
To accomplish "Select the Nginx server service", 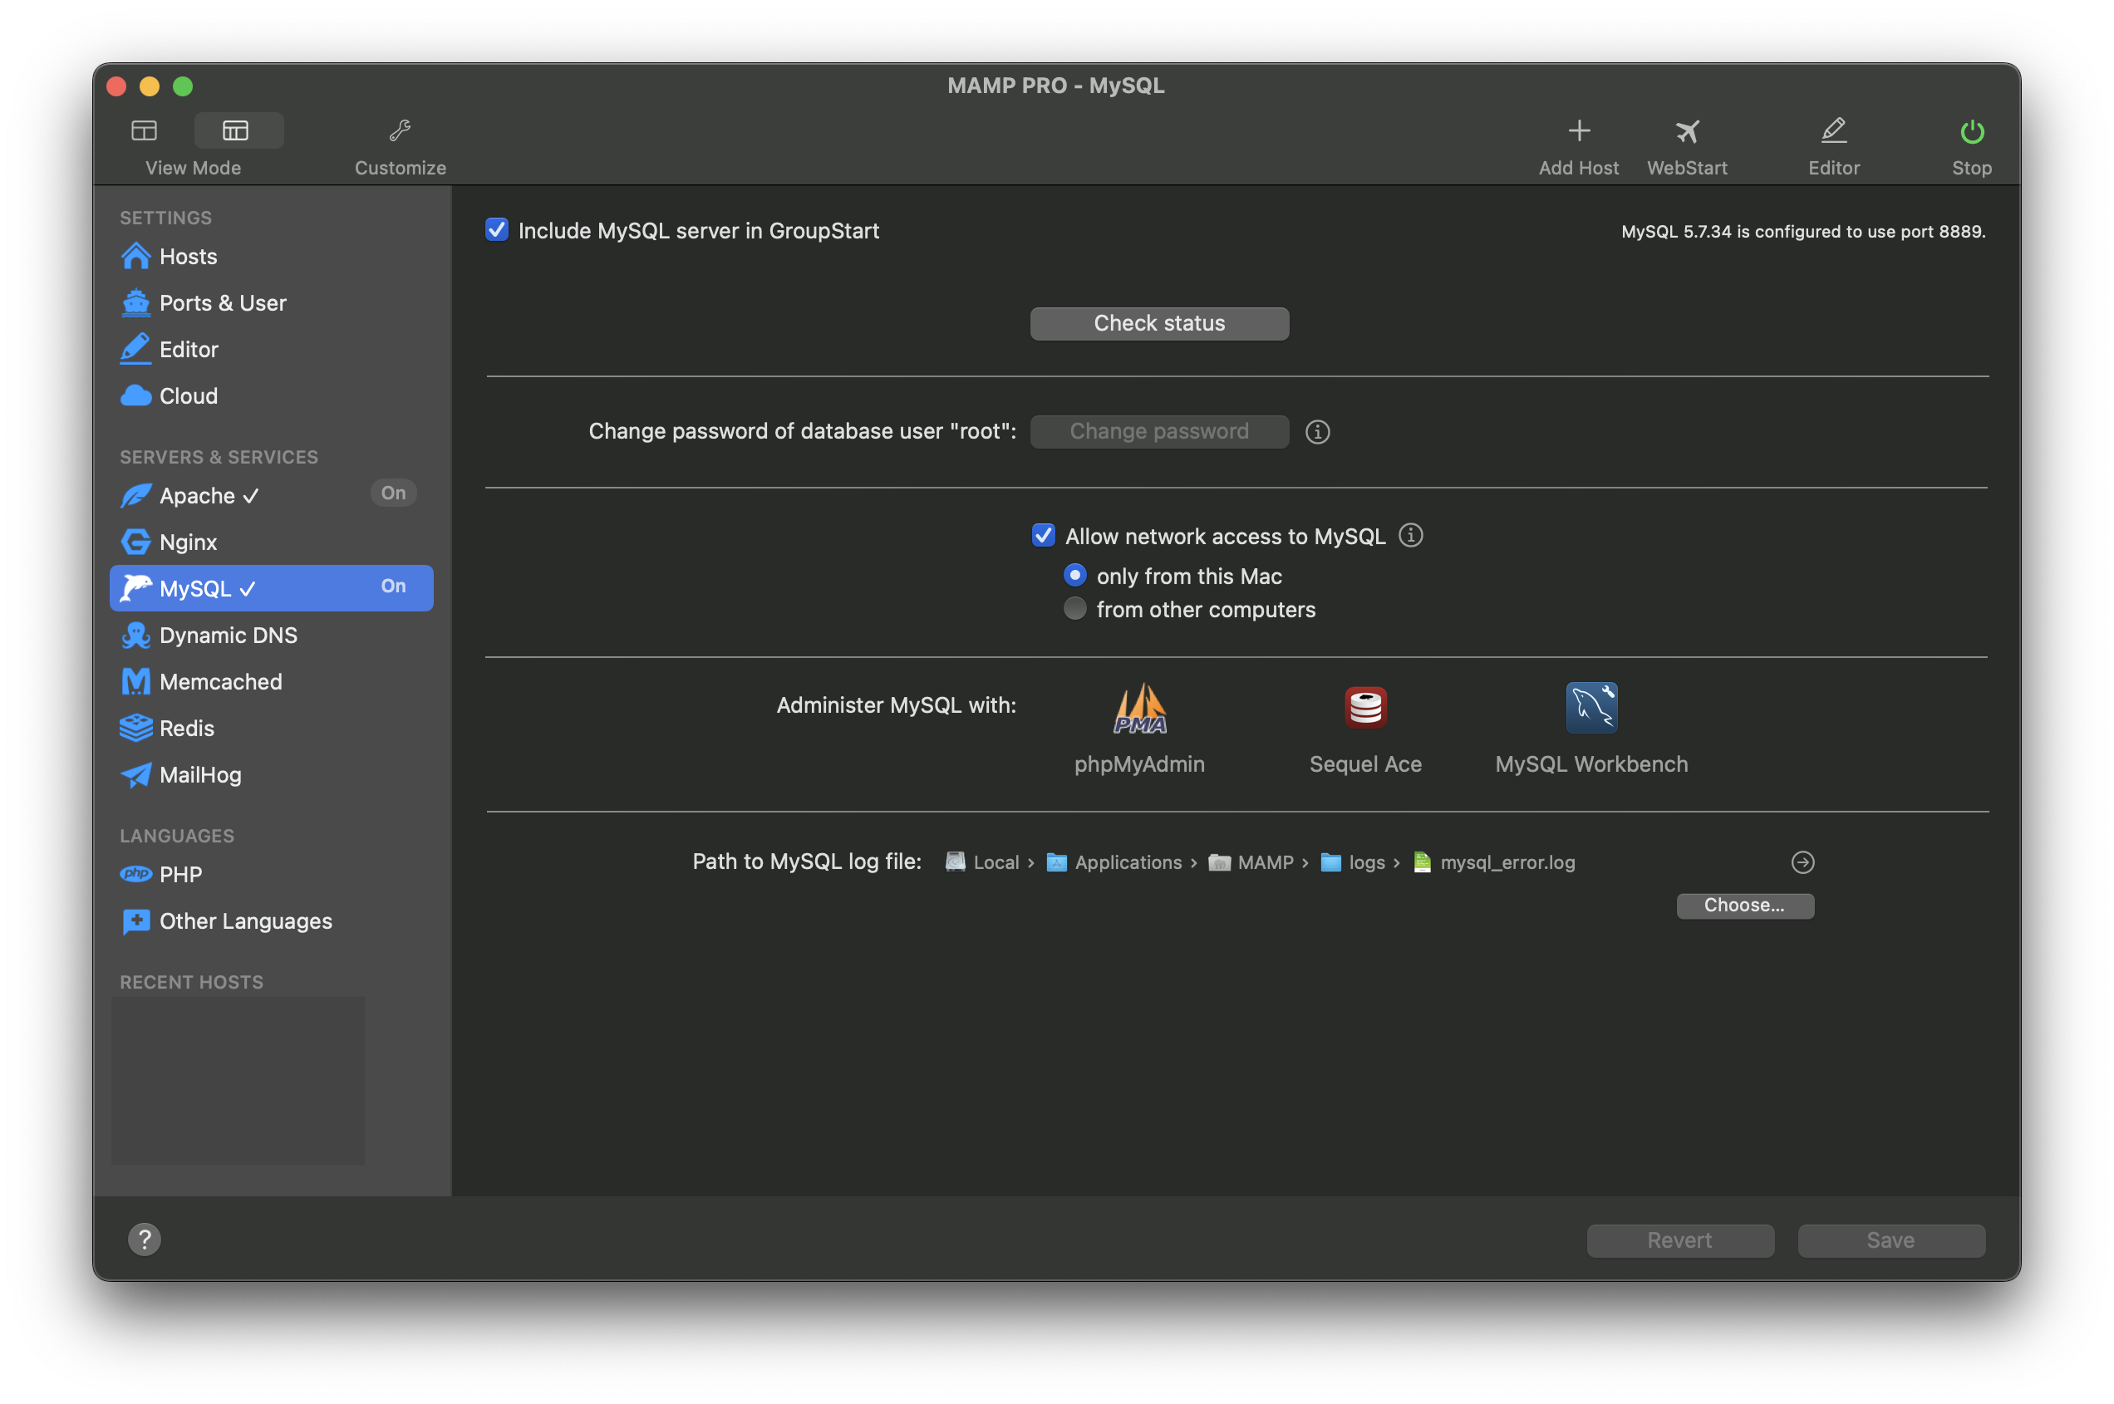I will click(x=188, y=542).
